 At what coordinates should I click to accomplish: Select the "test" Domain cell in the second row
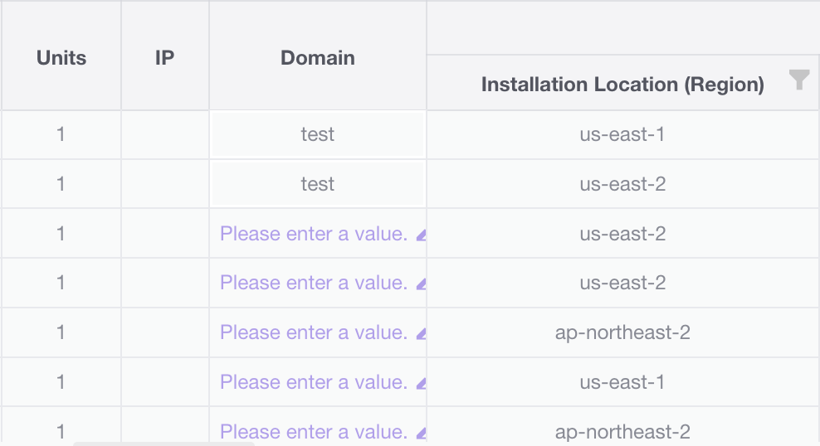coord(317,184)
